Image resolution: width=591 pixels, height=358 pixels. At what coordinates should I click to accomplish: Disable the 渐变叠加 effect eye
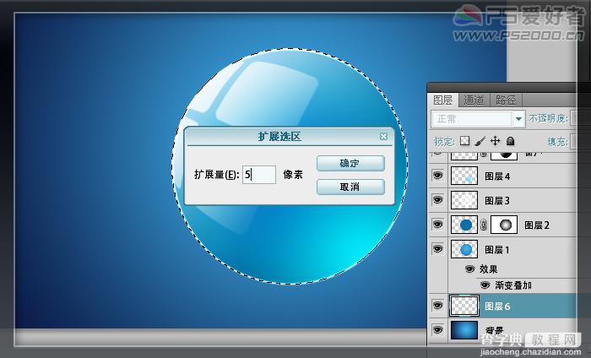click(485, 285)
